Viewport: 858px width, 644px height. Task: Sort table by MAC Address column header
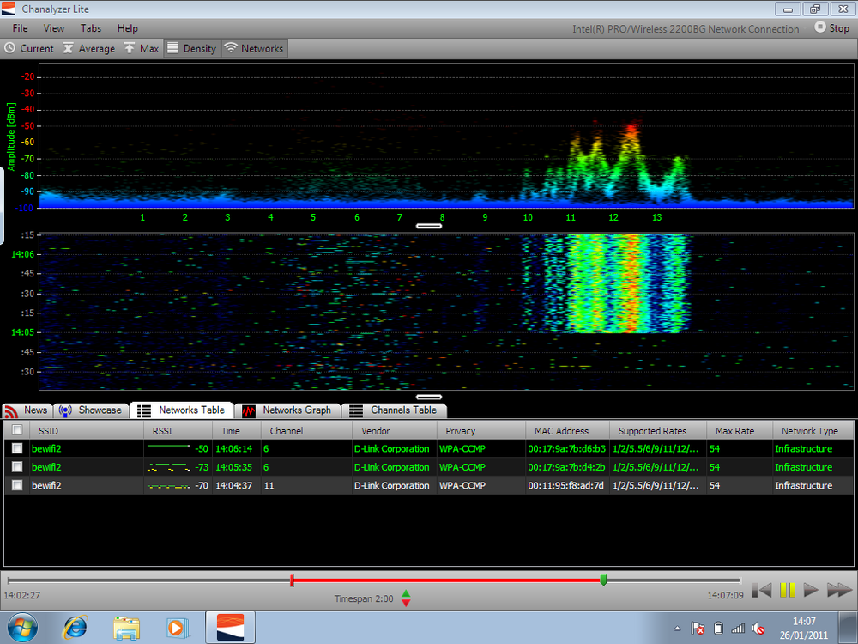(x=567, y=431)
